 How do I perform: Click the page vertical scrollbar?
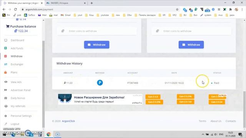click(244, 109)
